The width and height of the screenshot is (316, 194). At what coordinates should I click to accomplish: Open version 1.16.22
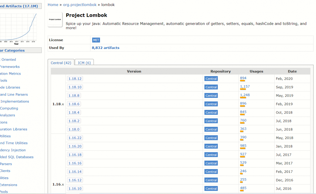pyautogui.click(x=75, y=138)
